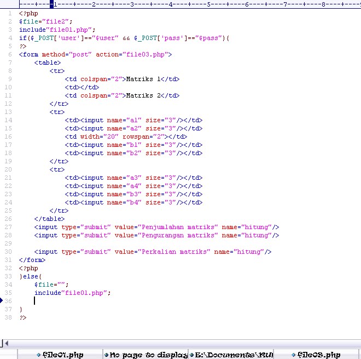Click the highlighted cursor column marker on ruler

pos(51,4)
